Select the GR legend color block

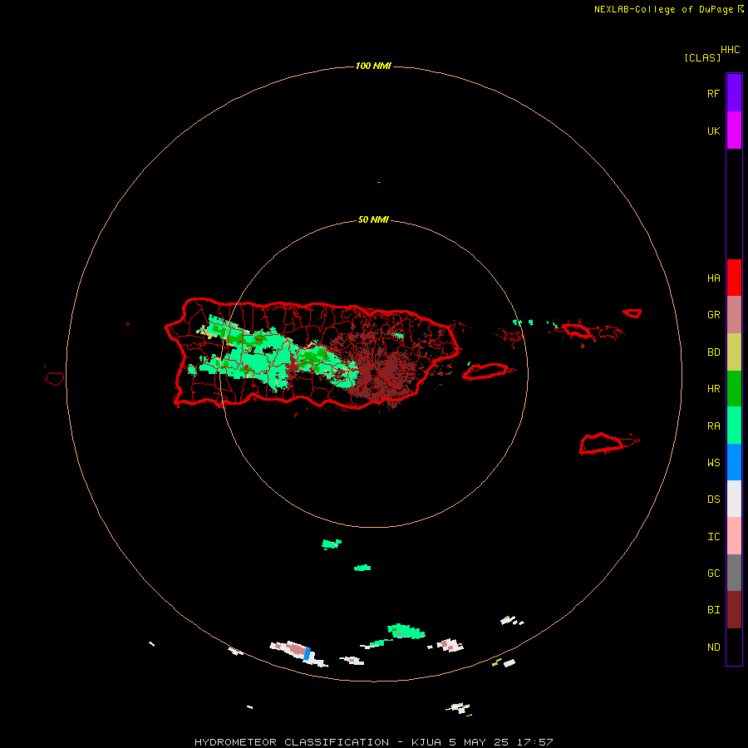[734, 315]
